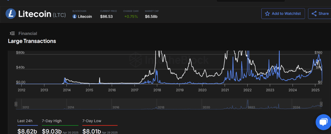
Task: Open the Financial section label
Action: coord(28,33)
